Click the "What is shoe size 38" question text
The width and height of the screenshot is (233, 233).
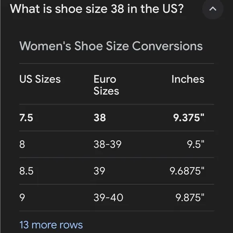[x=97, y=8]
